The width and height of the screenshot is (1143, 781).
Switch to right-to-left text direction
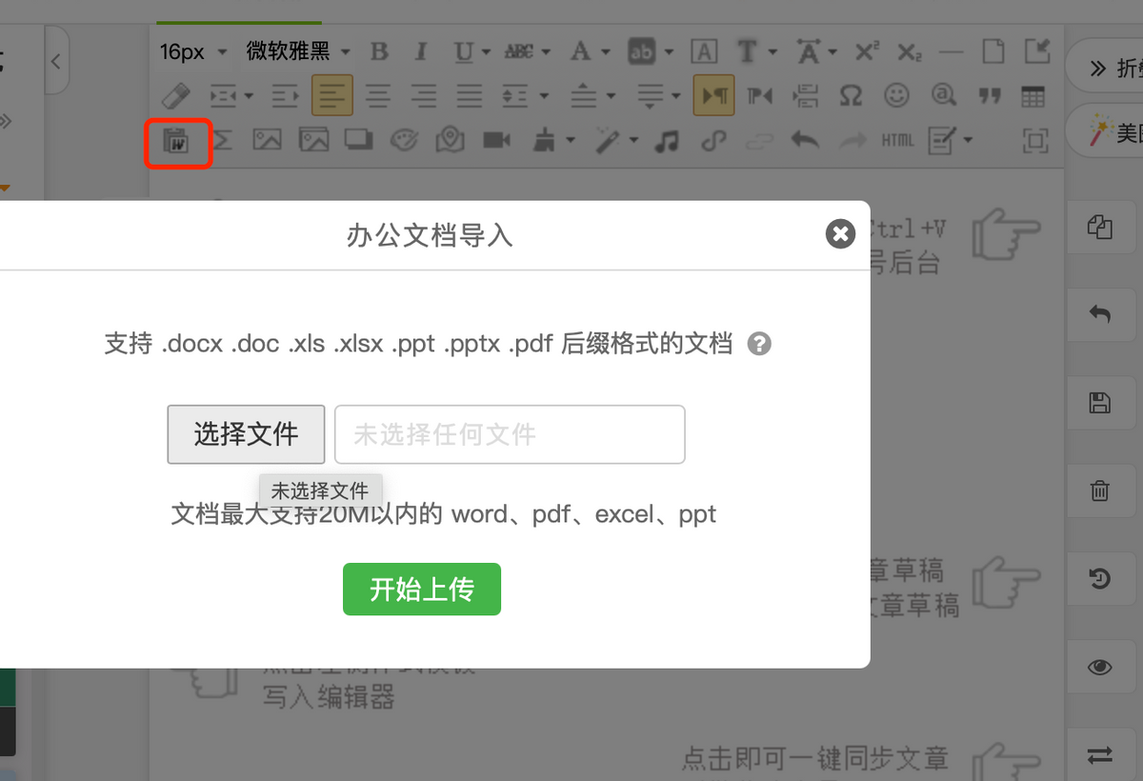click(x=759, y=96)
